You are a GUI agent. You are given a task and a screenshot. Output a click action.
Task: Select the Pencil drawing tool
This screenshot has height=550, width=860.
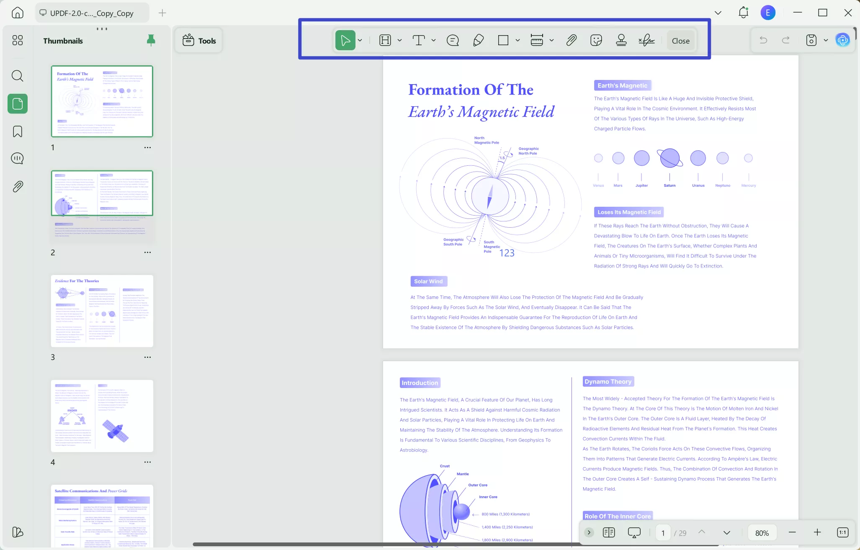click(479, 40)
